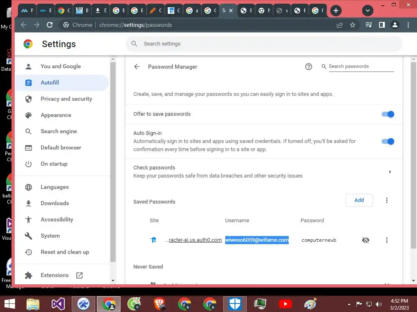Open the profile avatar icon
This screenshot has width=417, height=312.
pos(395,25)
